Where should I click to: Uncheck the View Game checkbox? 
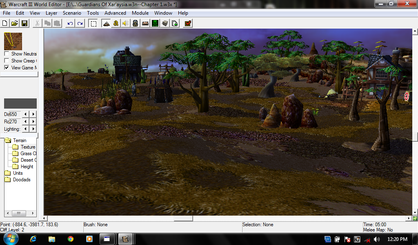(7, 67)
